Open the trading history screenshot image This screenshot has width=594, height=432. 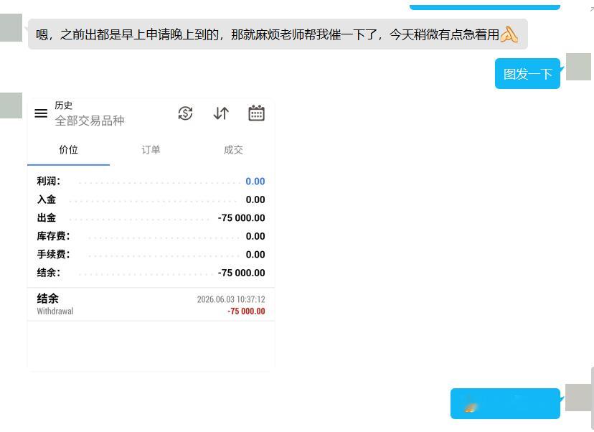pos(151,235)
